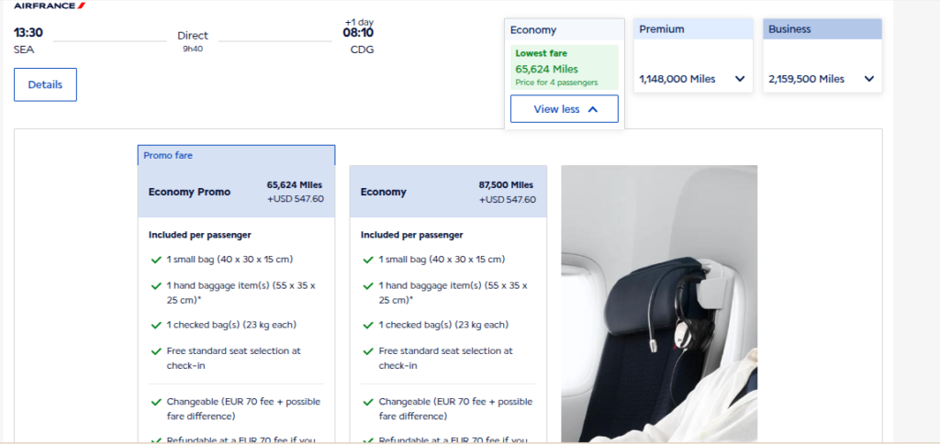Image resolution: width=940 pixels, height=444 pixels.
Task: Click checkmark beside seat selection in Economy
Action: point(369,351)
